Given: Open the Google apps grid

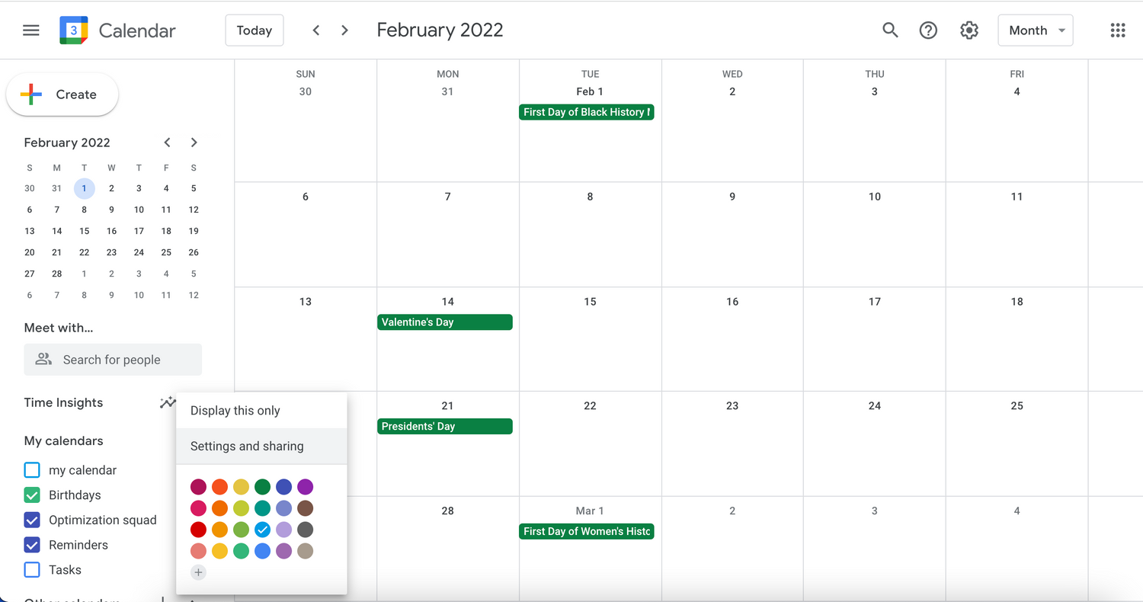Looking at the screenshot, I should 1117,30.
